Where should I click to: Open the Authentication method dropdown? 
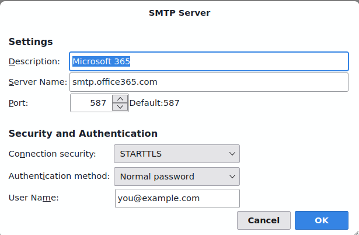[x=177, y=177]
